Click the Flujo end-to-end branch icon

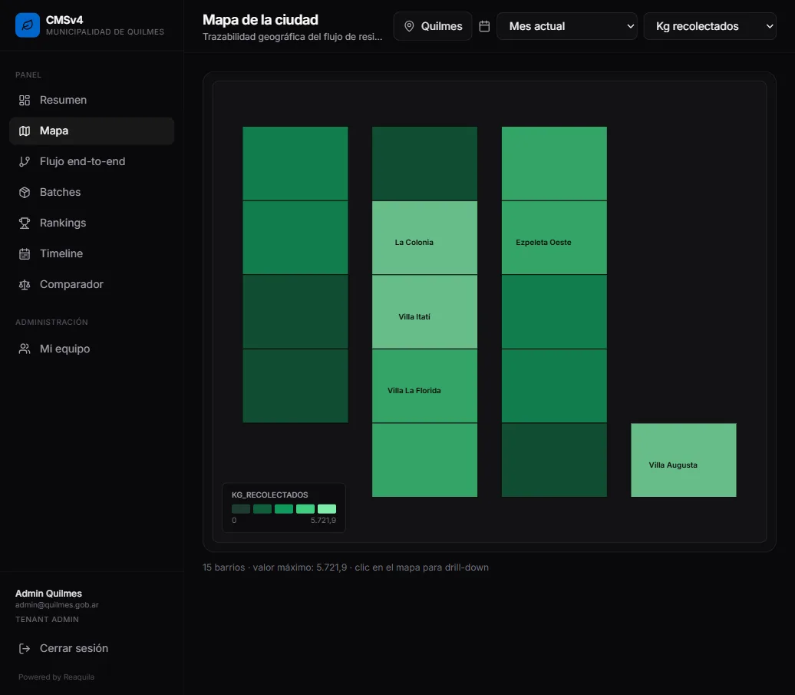click(x=25, y=162)
